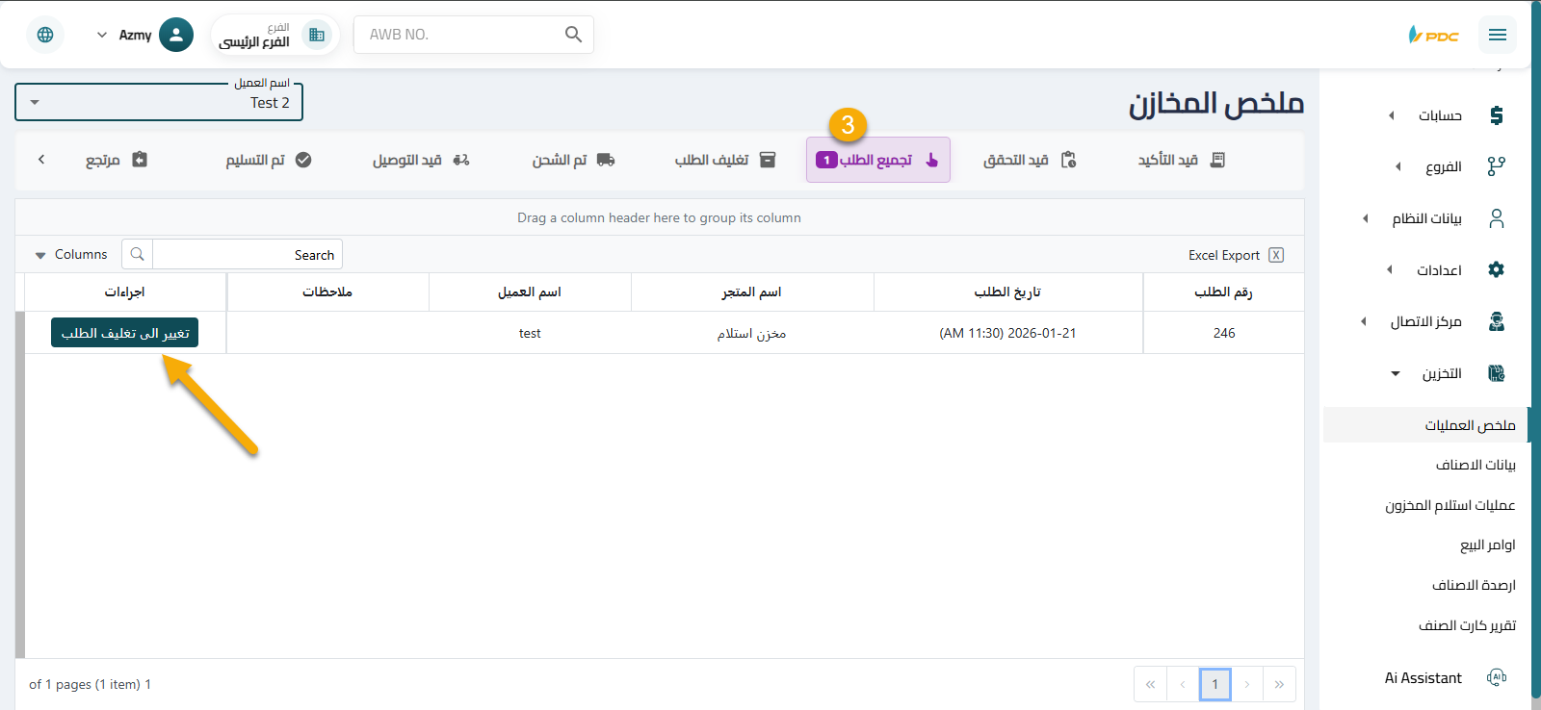Image resolution: width=1541 pixels, height=710 pixels.
Task: Click the حسابات dollar icon
Action: click(1496, 115)
